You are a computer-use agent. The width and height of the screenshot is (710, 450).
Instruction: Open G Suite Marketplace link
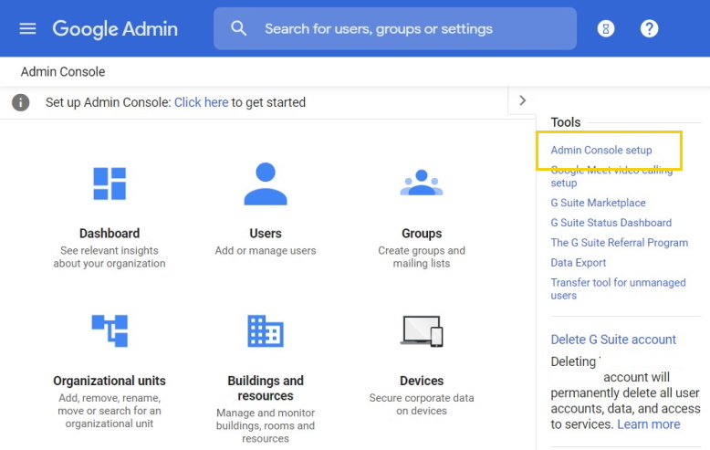pos(598,203)
